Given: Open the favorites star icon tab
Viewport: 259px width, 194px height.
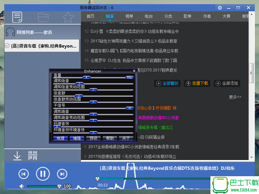Looking at the screenshot, I should click(68, 17).
